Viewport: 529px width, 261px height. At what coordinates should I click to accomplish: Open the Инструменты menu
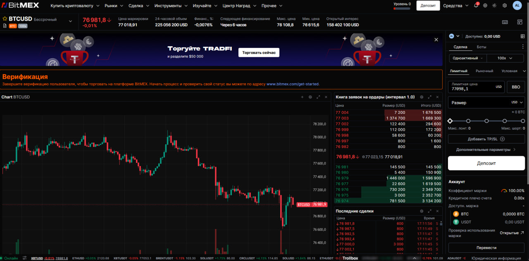click(x=171, y=6)
